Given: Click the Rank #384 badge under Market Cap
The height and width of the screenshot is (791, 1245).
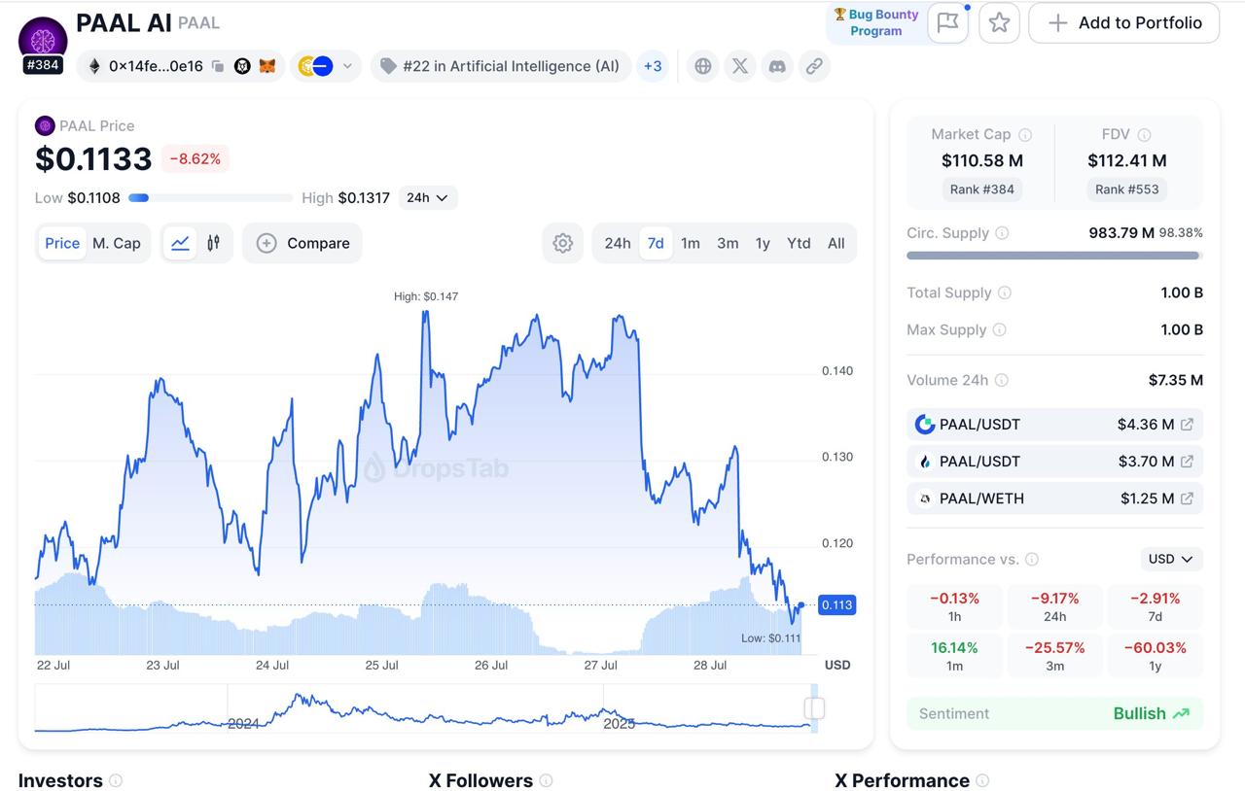Looking at the screenshot, I should [x=982, y=189].
